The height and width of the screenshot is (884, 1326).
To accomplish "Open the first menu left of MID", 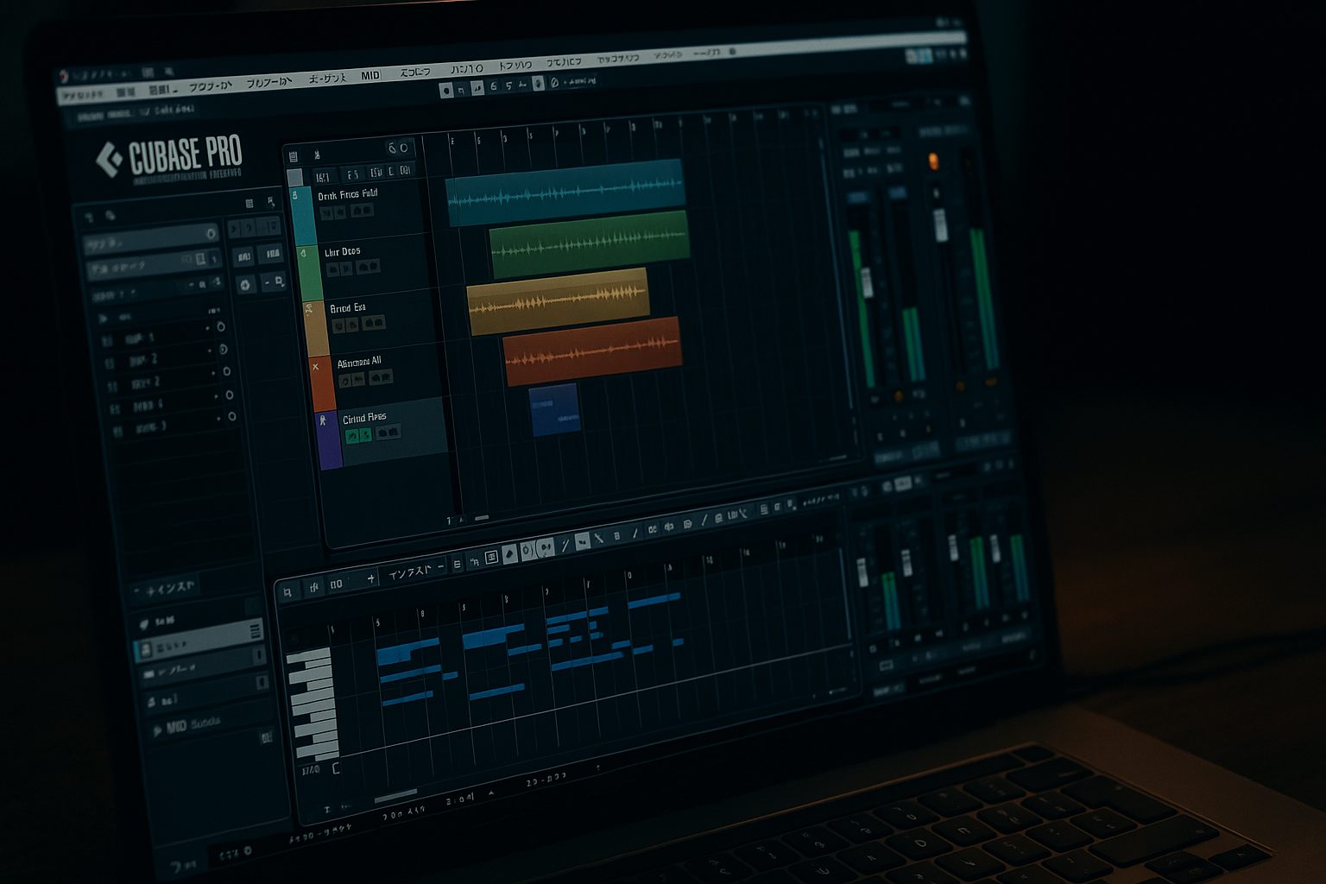I will pos(327,79).
